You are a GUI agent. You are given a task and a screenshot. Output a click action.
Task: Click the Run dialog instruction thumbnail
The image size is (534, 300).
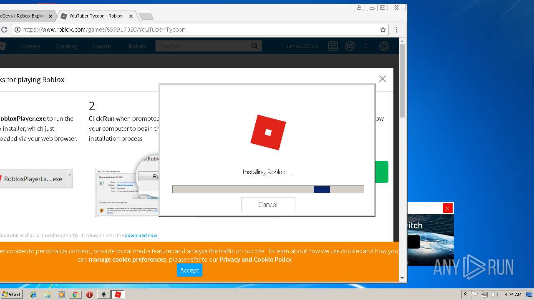click(127, 192)
